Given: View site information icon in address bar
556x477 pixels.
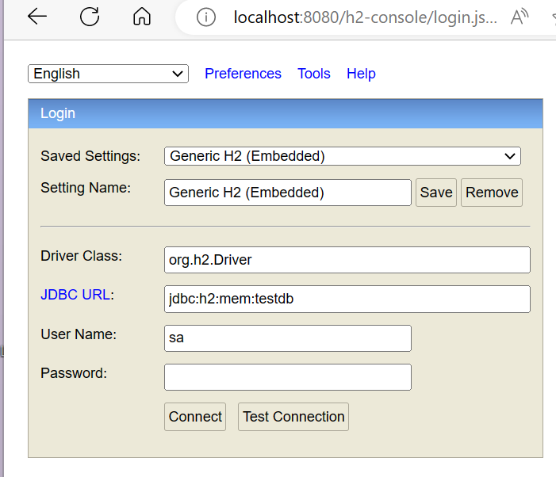Looking at the screenshot, I should click(x=206, y=17).
